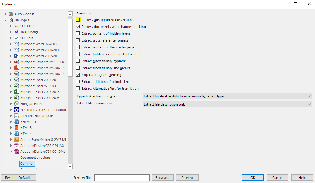Collapse the Adobe InDesign CS4-CC IDML node
The height and width of the screenshot is (183, 315).
point(11,152)
